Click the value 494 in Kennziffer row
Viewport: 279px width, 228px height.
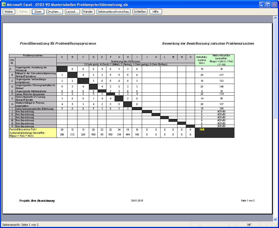tap(128, 135)
